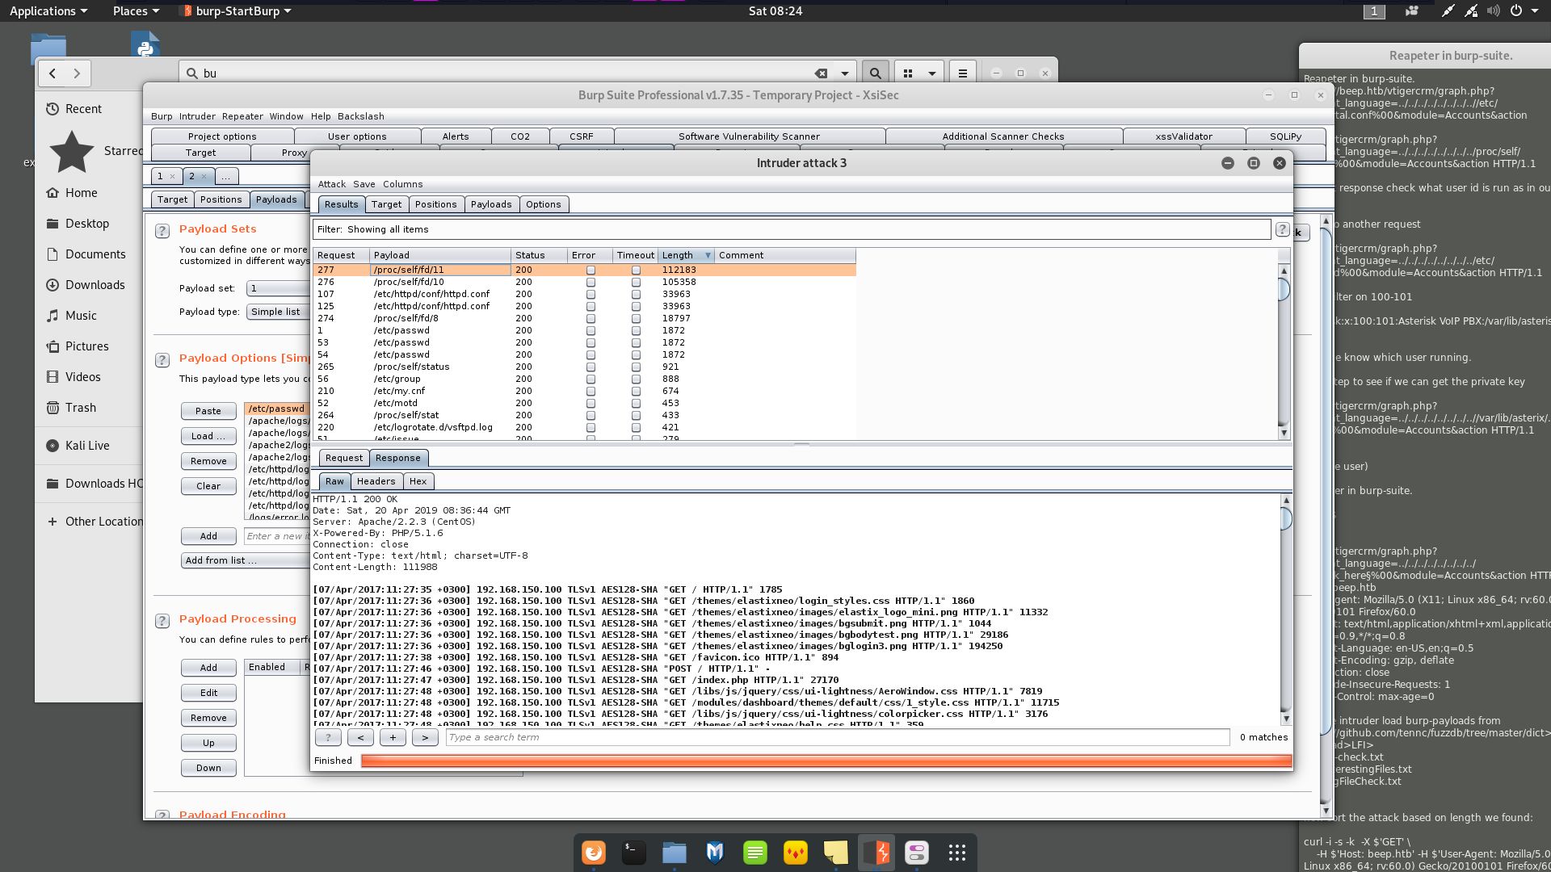1551x872 pixels.
Task: Open the Payload type dropdown
Action: tap(279, 312)
